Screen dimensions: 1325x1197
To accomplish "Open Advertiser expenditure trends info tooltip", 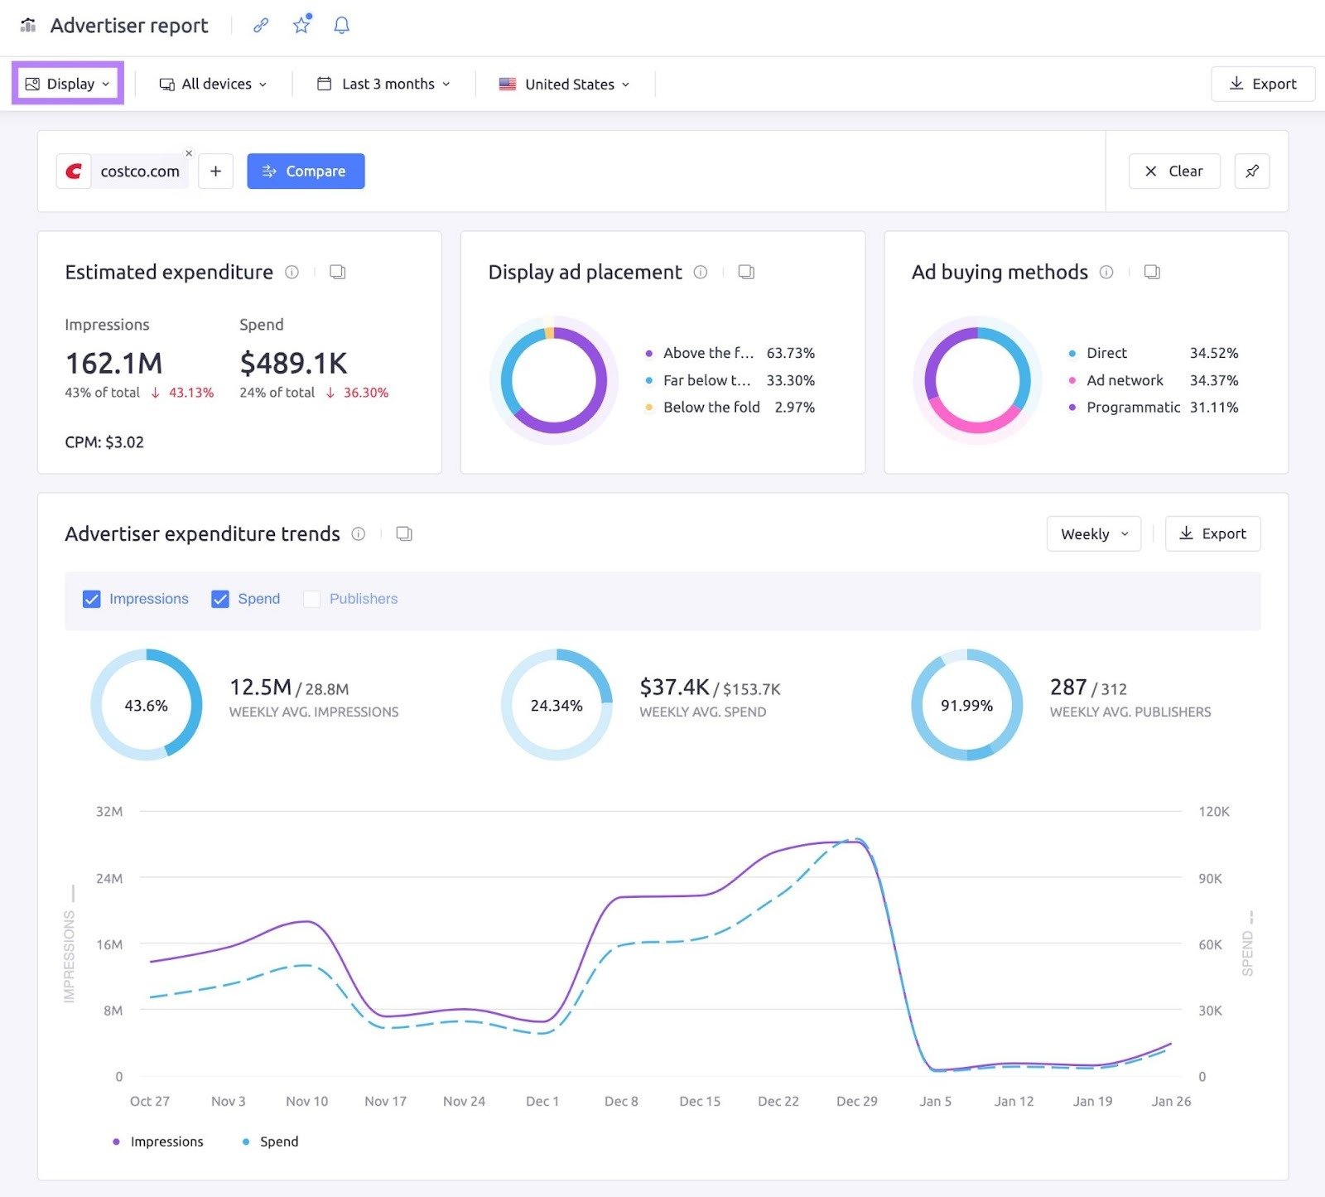I will (359, 534).
